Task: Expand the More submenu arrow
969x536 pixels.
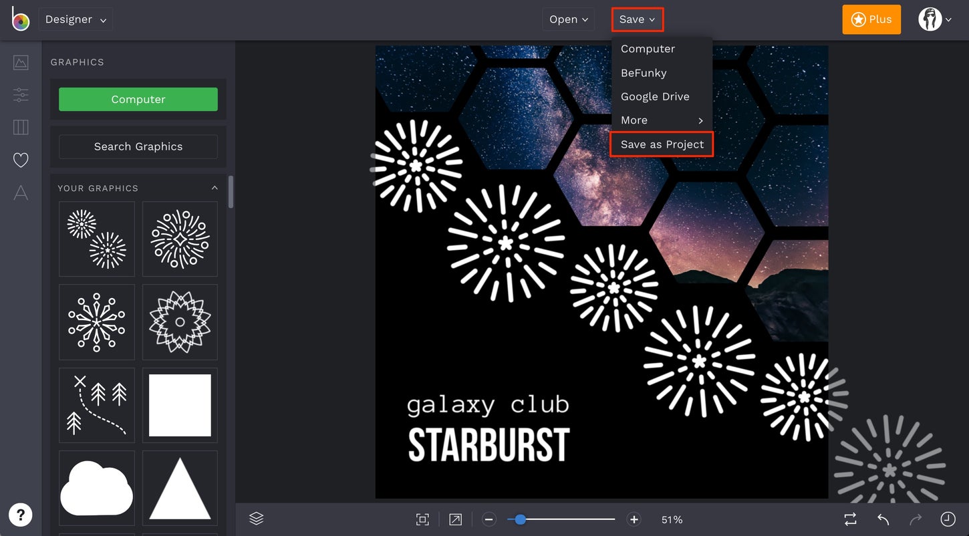Action: coord(700,120)
